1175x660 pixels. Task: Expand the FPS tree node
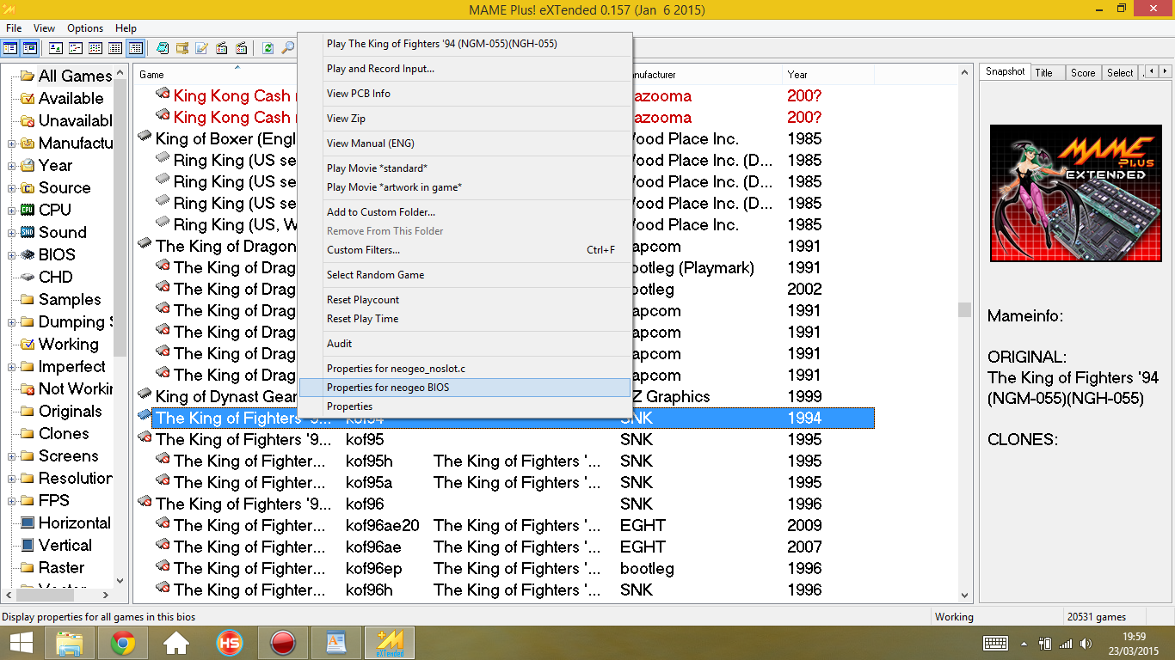coord(12,501)
